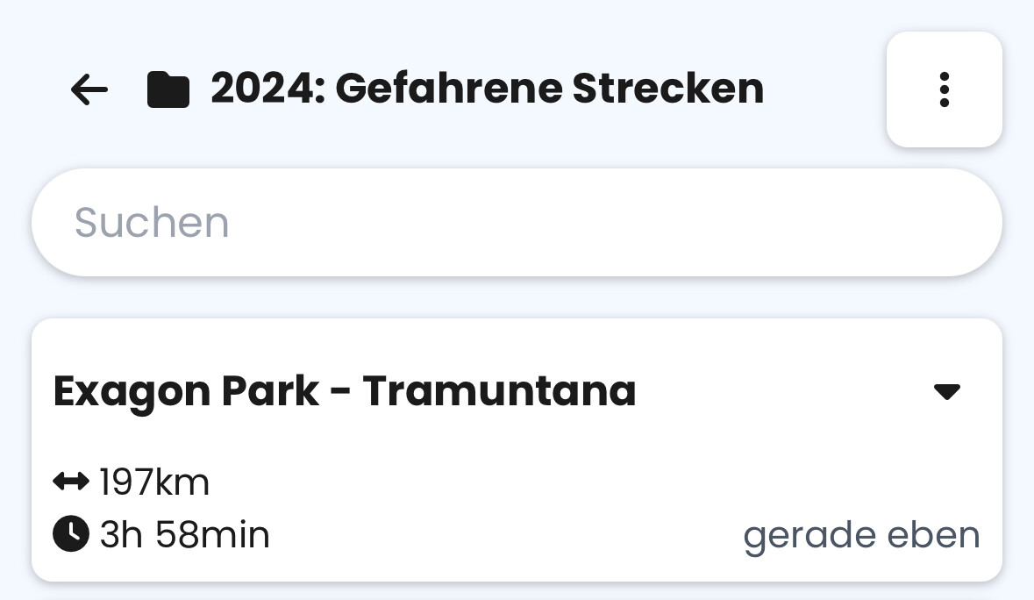This screenshot has width=1034, height=600.
Task: Click the 197km distance label
Action: [154, 482]
